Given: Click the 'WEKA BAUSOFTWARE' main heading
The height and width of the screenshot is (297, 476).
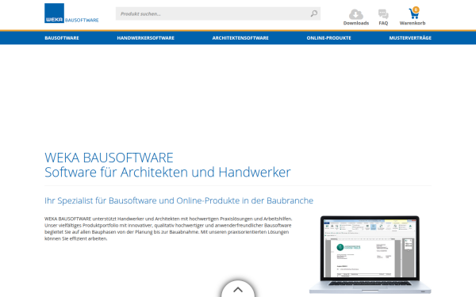Looking at the screenshot, I should (109, 158).
